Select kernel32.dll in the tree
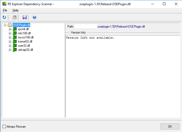Image resolution: width=182 pixels, height=132 pixels. (x=25, y=42)
